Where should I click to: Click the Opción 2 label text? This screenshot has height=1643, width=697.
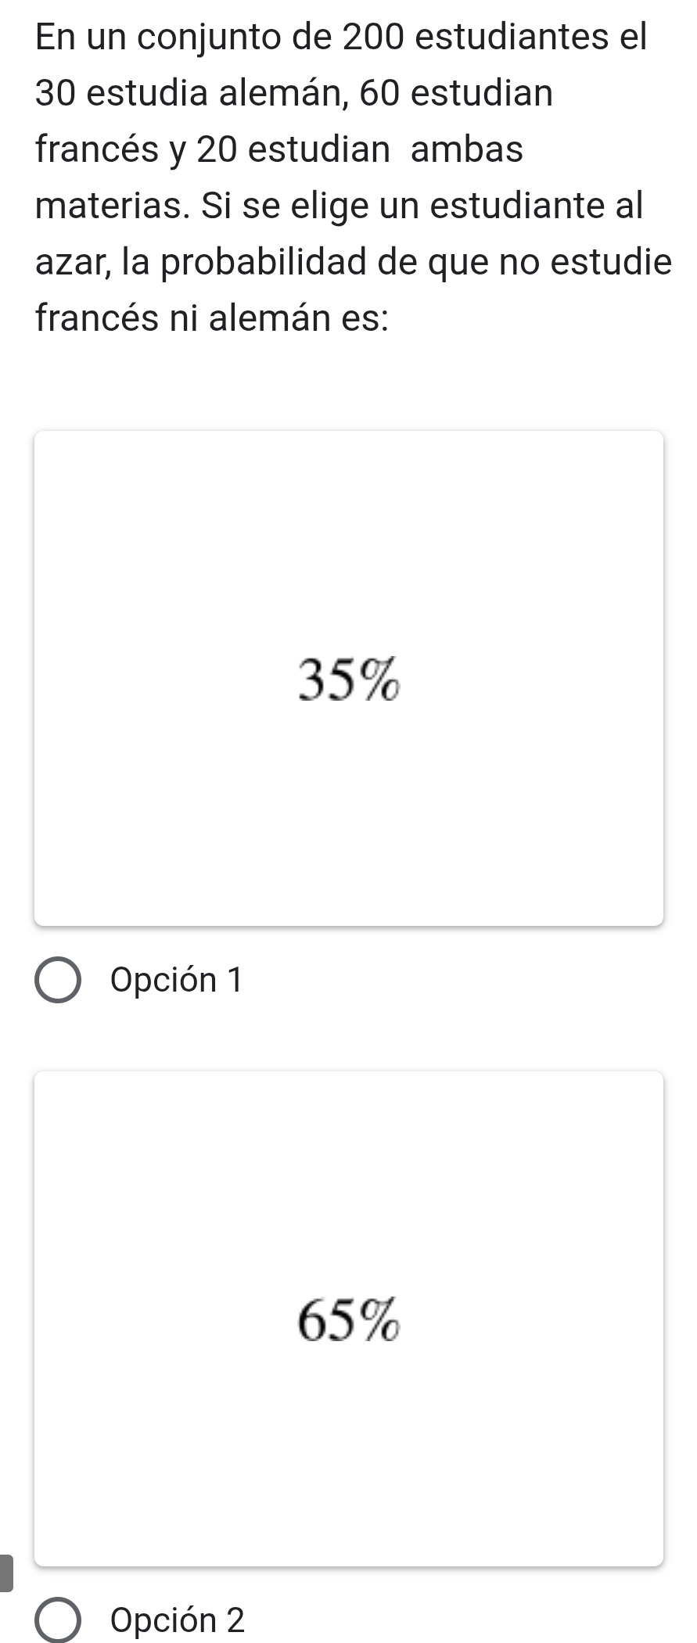[x=178, y=1620]
